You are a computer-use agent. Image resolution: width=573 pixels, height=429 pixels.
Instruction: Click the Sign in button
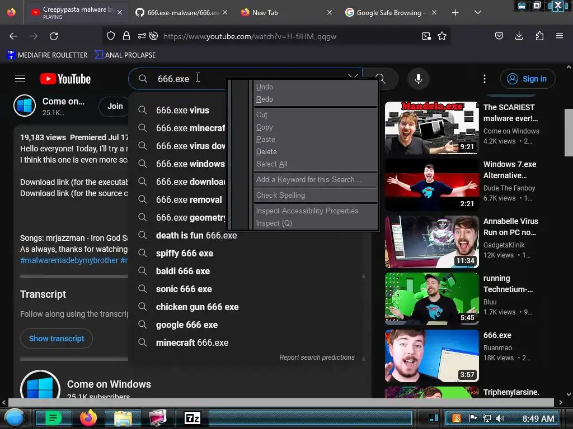click(x=527, y=79)
